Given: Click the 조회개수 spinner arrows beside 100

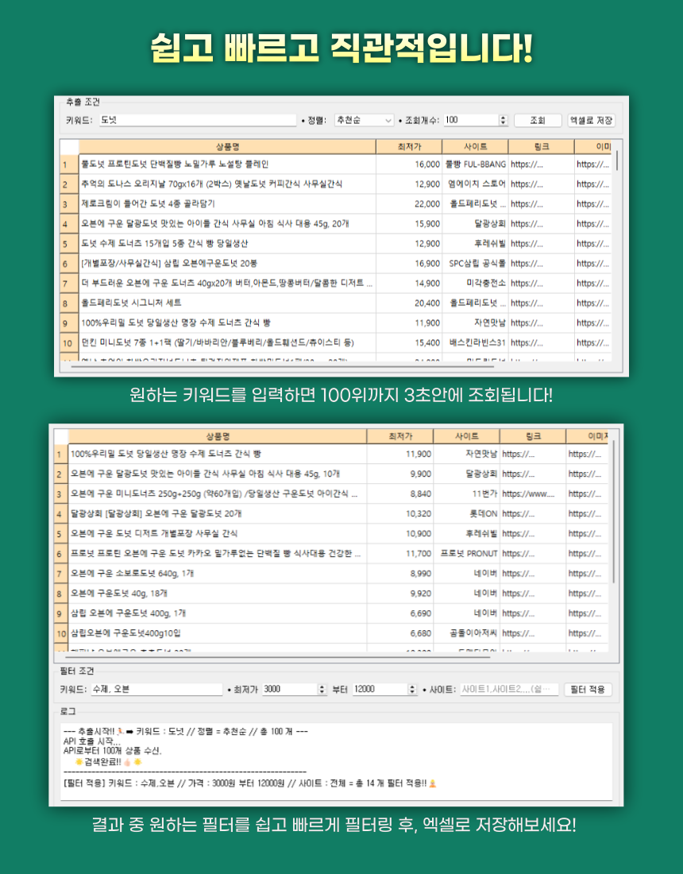Looking at the screenshot, I should click(x=503, y=120).
